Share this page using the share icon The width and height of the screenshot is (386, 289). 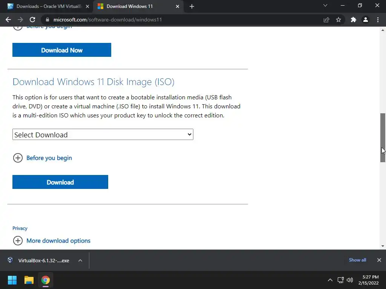326,20
